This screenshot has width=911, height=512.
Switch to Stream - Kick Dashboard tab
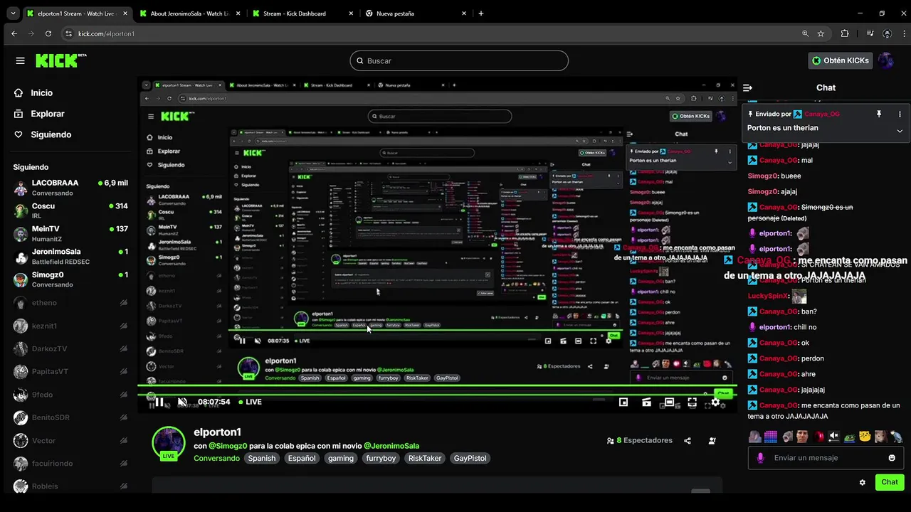304,14
